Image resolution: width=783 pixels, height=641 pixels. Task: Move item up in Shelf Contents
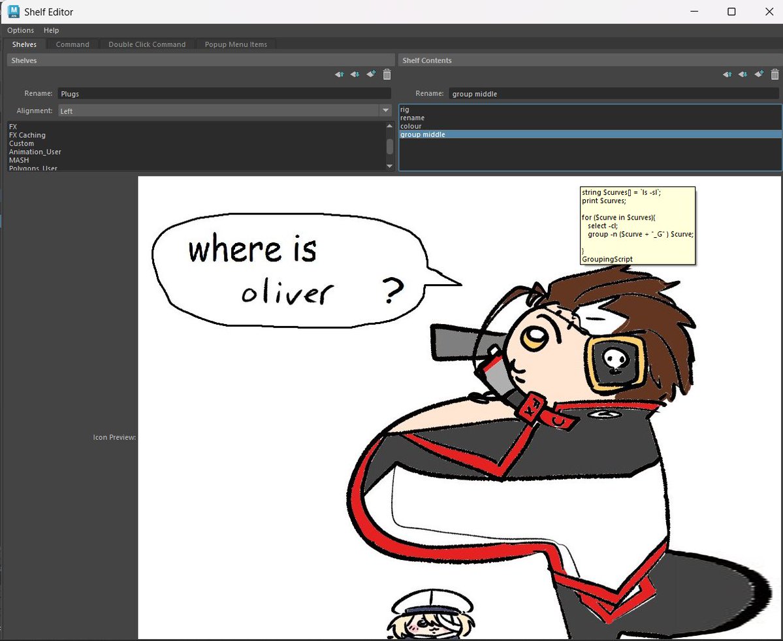tap(727, 74)
